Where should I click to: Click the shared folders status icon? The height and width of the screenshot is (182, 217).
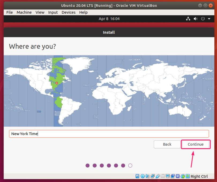(x=163, y=176)
